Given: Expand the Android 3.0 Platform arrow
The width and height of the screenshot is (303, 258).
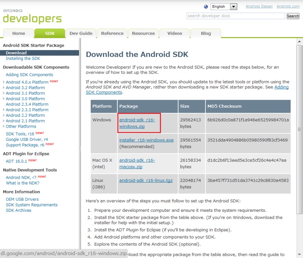Looking at the screenshot, I should [x=4, y=99].
